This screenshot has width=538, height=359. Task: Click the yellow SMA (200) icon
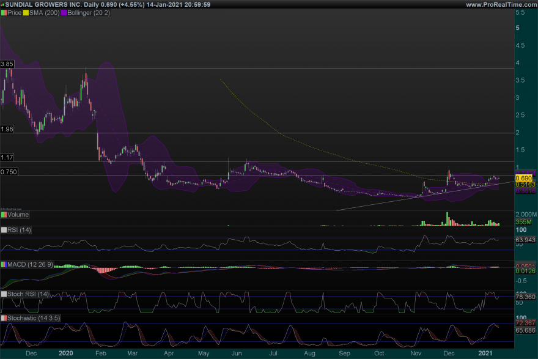[25, 12]
